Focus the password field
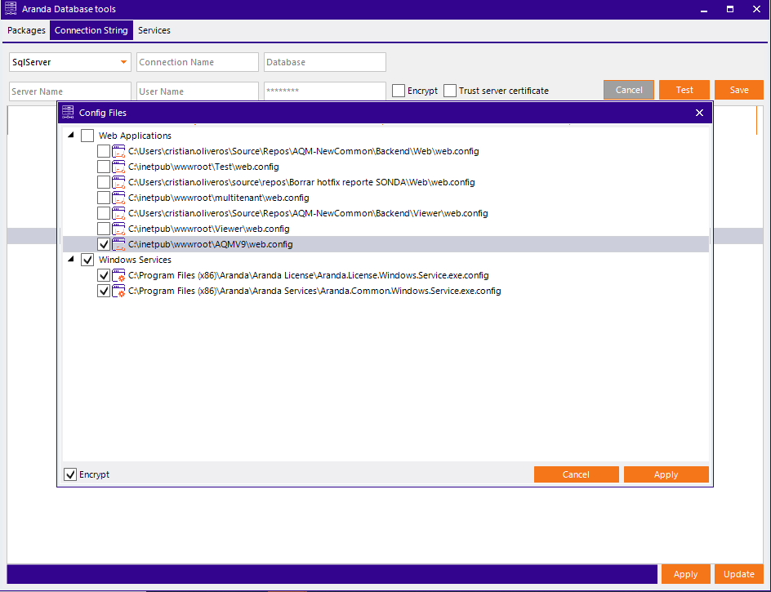 click(x=325, y=91)
